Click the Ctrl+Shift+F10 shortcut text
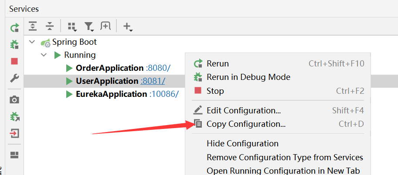The image size is (398, 175). (x=337, y=63)
